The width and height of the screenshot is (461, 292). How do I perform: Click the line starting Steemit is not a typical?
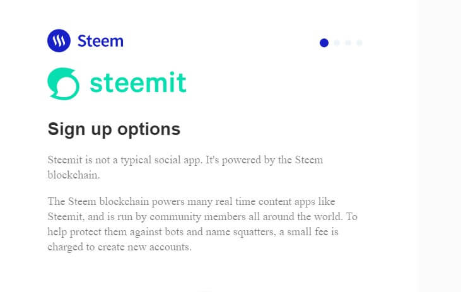coord(185,160)
